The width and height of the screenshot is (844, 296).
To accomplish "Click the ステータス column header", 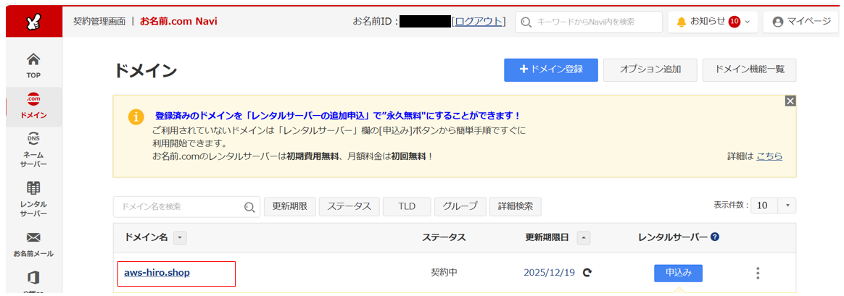I will (x=444, y=237).
